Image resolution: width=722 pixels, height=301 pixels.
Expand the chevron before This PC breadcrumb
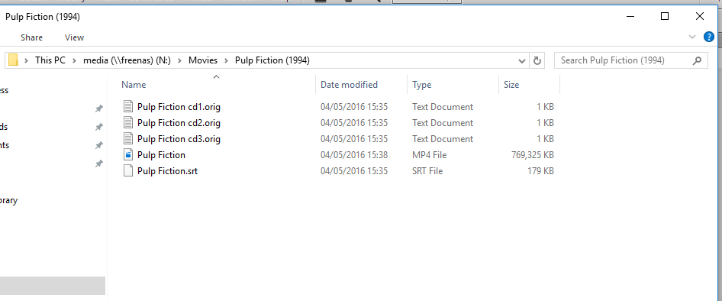(x=27, y=60)
